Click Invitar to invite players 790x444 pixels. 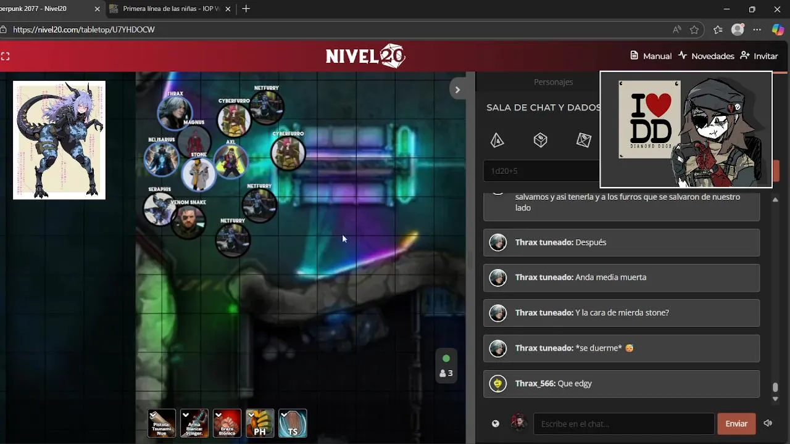[759, 56]
